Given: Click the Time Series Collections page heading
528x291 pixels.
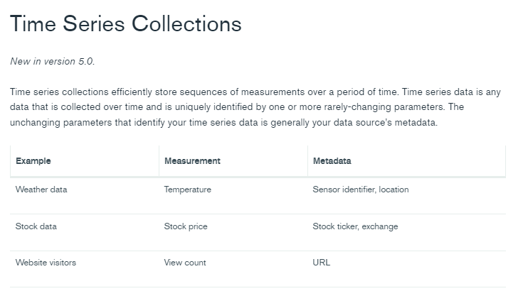Looking at the screenshot, I should (126, 24).
